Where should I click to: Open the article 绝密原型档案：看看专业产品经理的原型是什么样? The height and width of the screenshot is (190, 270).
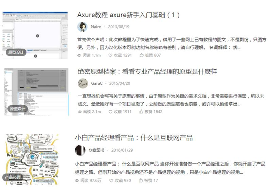[147, 71]
